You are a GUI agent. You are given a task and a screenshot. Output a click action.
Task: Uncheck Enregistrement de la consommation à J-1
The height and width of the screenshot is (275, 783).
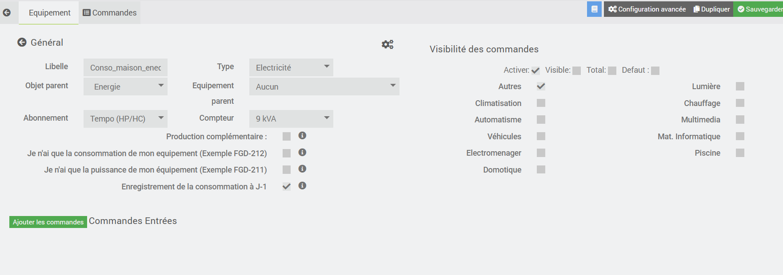(287, 187)
